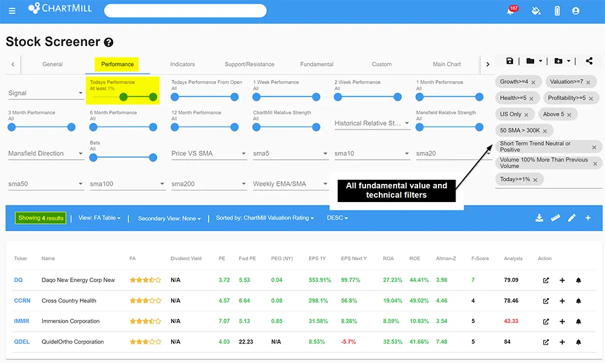Click the 1 Week Performance slider handle
Image resolution: width=605 pixels, height=363 pixels.
click(x=316, y=97)
